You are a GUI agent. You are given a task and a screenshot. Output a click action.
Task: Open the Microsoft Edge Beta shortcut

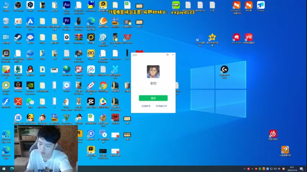click(6, 134)
